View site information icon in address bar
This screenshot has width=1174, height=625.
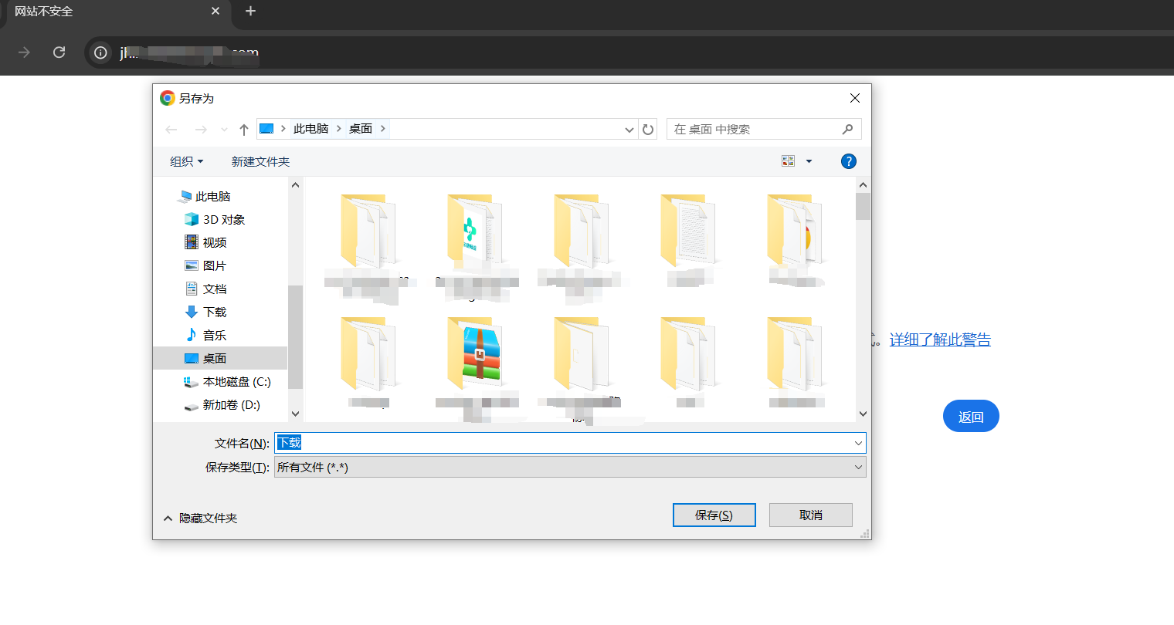(100, 52)
